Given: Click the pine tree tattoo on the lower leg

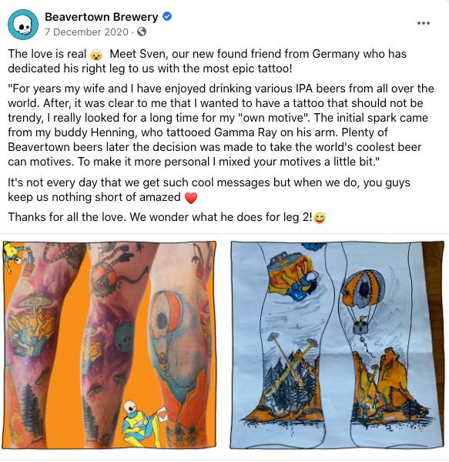Looking at the screenshot, I should tap(29, 408).
